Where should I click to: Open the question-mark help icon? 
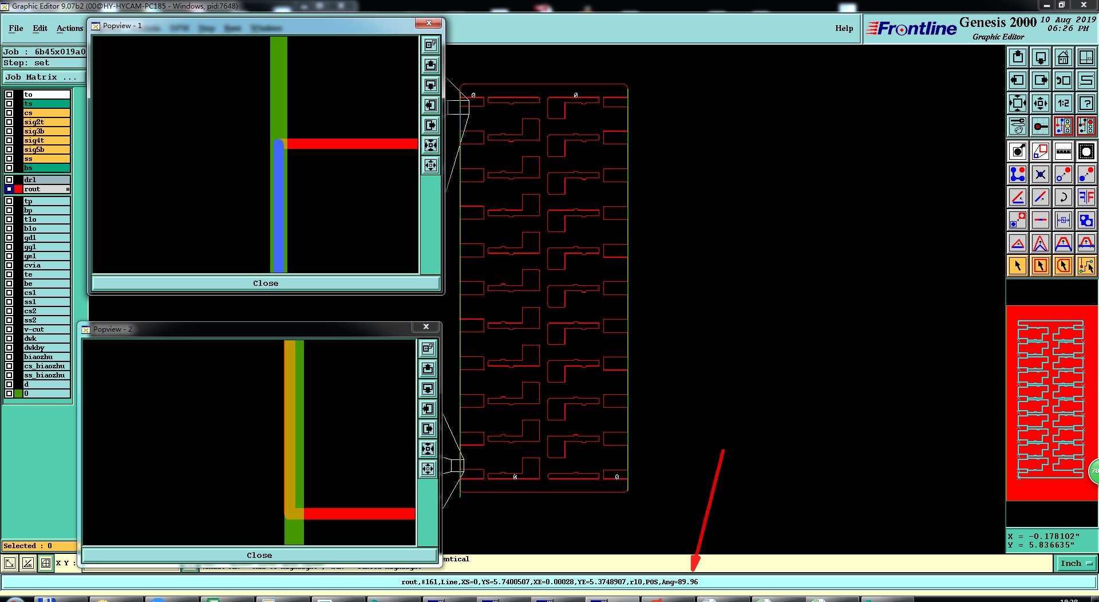pyautogui.click(x=1086, y=103)
